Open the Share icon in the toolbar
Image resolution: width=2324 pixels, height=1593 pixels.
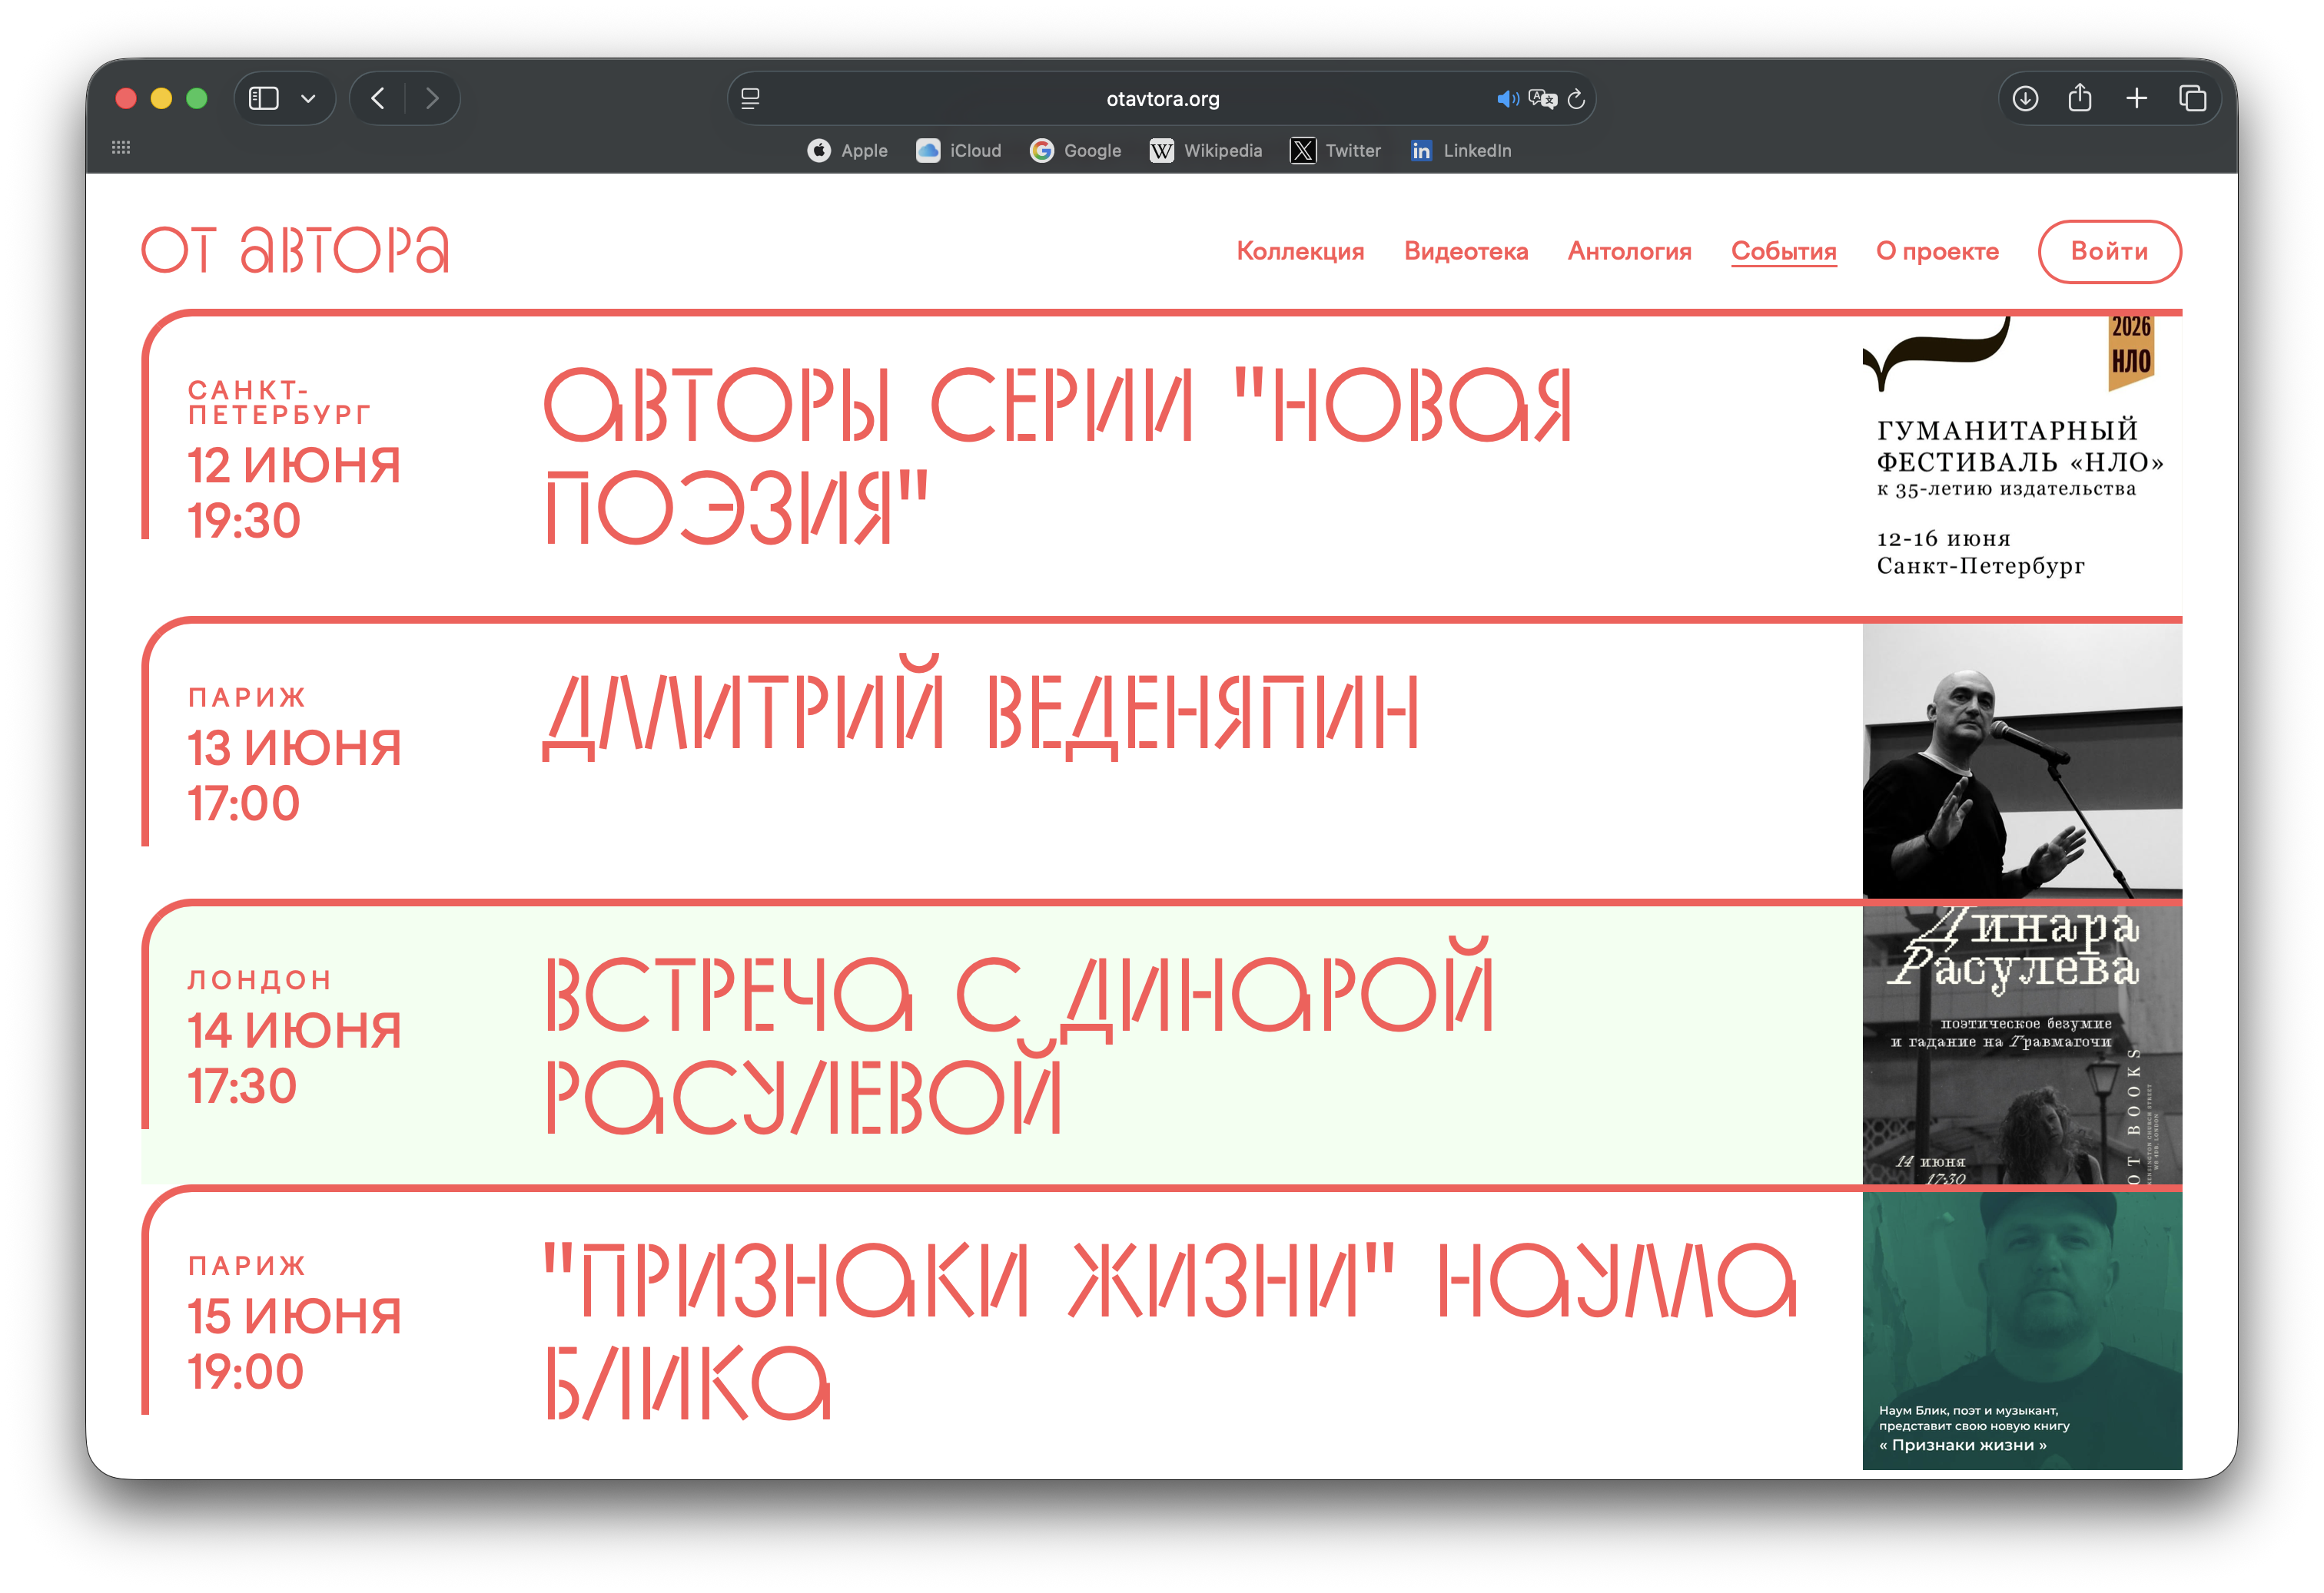coord(2080,97)
